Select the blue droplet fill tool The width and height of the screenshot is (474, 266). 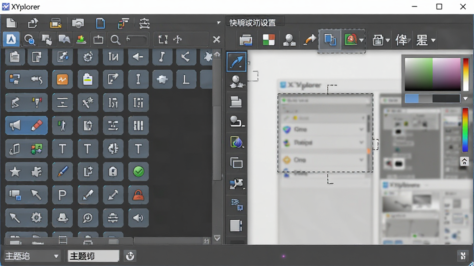[237, 142]
